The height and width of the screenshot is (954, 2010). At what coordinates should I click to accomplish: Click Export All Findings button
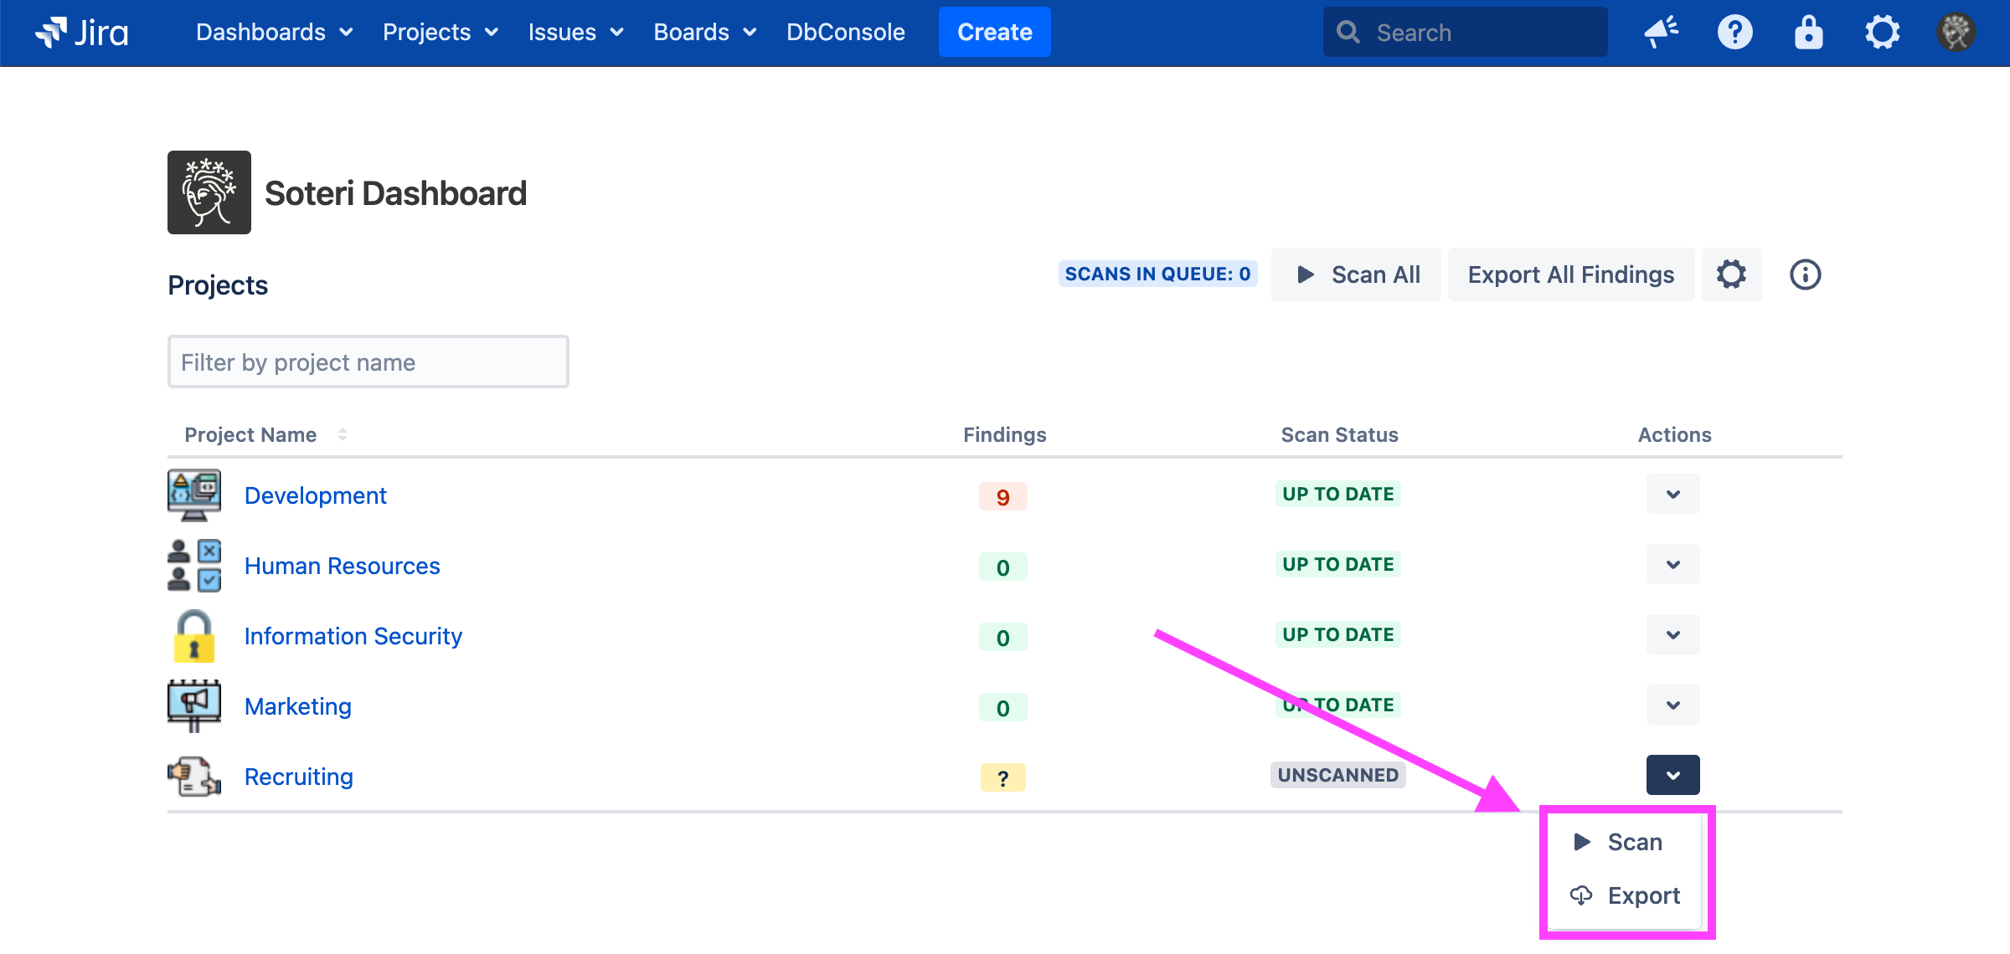coord(1570,274)
